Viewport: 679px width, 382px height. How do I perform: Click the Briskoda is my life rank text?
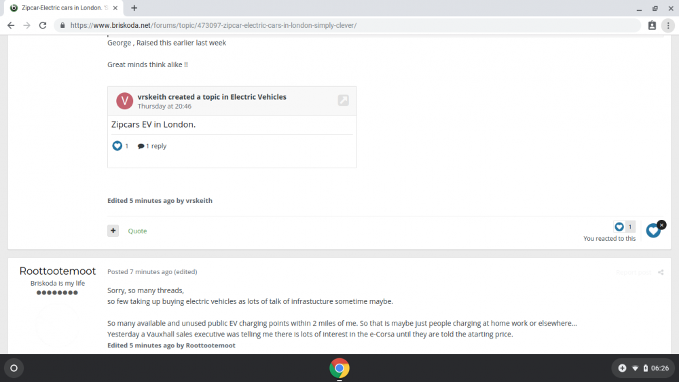[58, 284]
